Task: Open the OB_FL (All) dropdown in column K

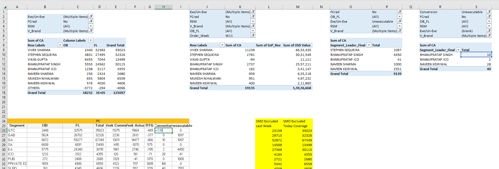Action: pos(253,31)
